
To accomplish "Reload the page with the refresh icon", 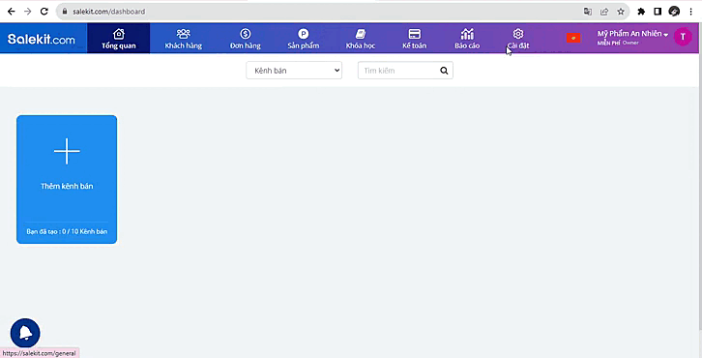I will coord(44,12).
